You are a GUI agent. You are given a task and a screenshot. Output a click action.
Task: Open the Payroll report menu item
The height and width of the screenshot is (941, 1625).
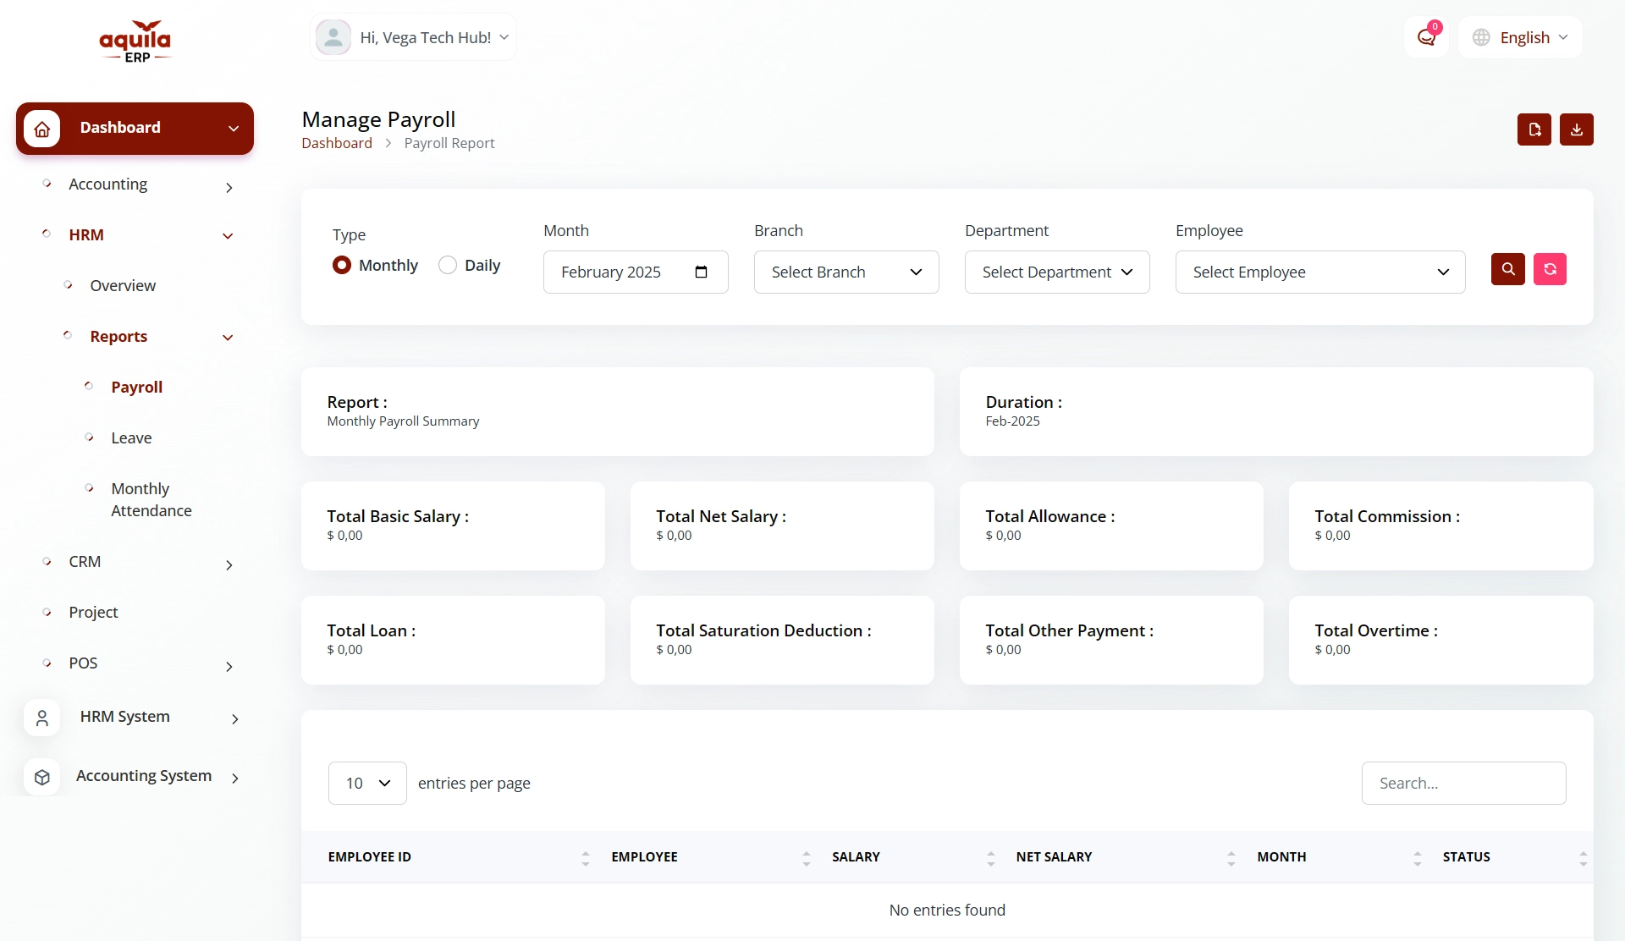(x=136, y=387)
